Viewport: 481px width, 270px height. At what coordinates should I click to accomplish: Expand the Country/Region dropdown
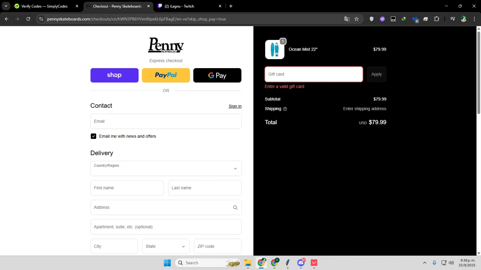166,168
